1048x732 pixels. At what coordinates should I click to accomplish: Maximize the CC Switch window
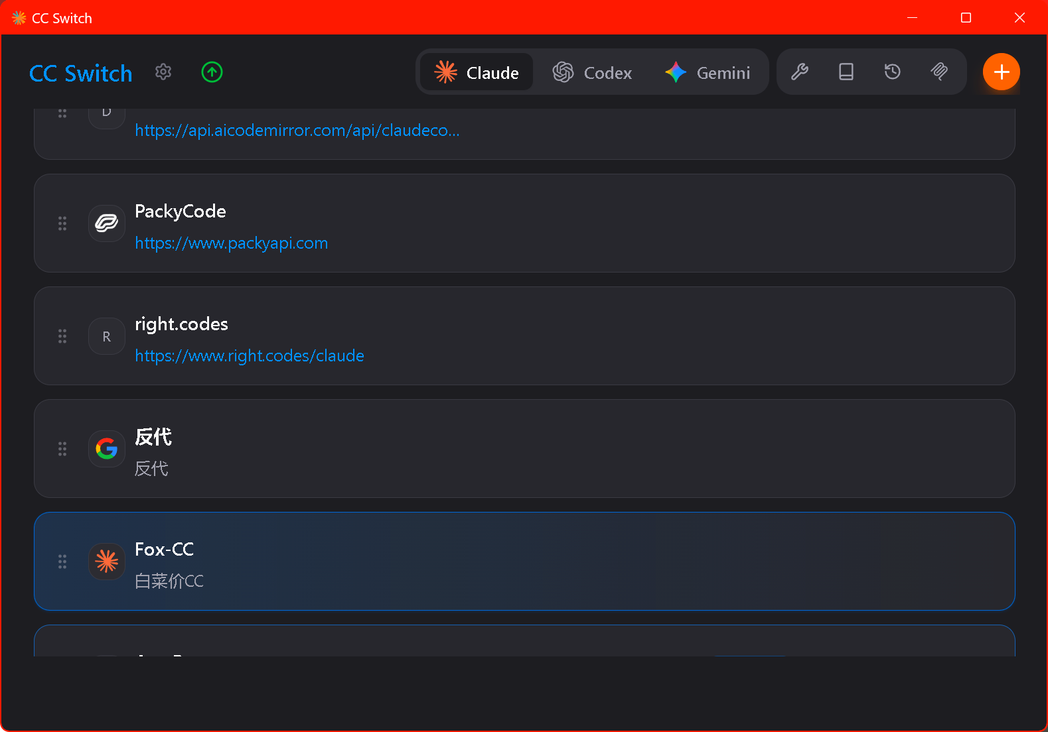pyautogui.click(x=966, y=17)
